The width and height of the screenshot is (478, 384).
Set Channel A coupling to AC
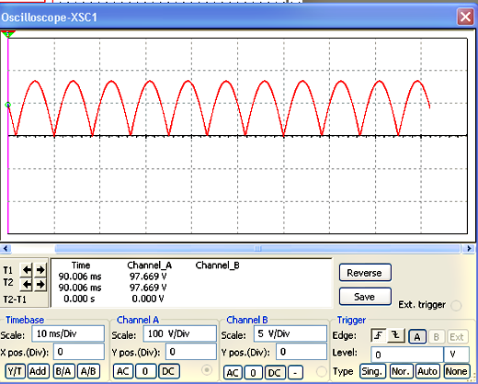(123, 371)
